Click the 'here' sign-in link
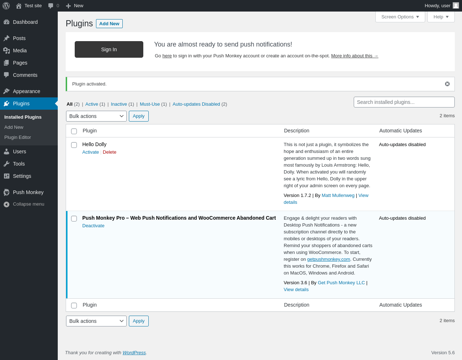Viewport: 462px width, 360px height. (167, 56)
